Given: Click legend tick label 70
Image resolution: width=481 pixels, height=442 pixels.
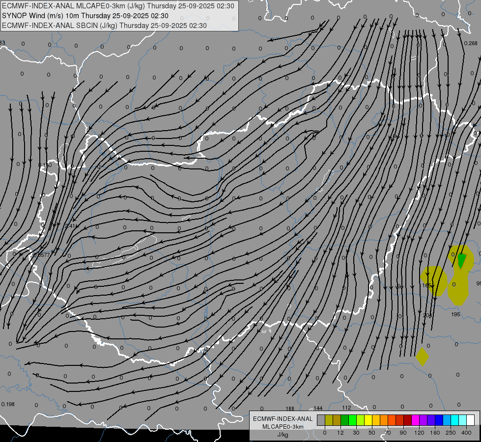Looking at the screenshot, I should click(388, 433).
